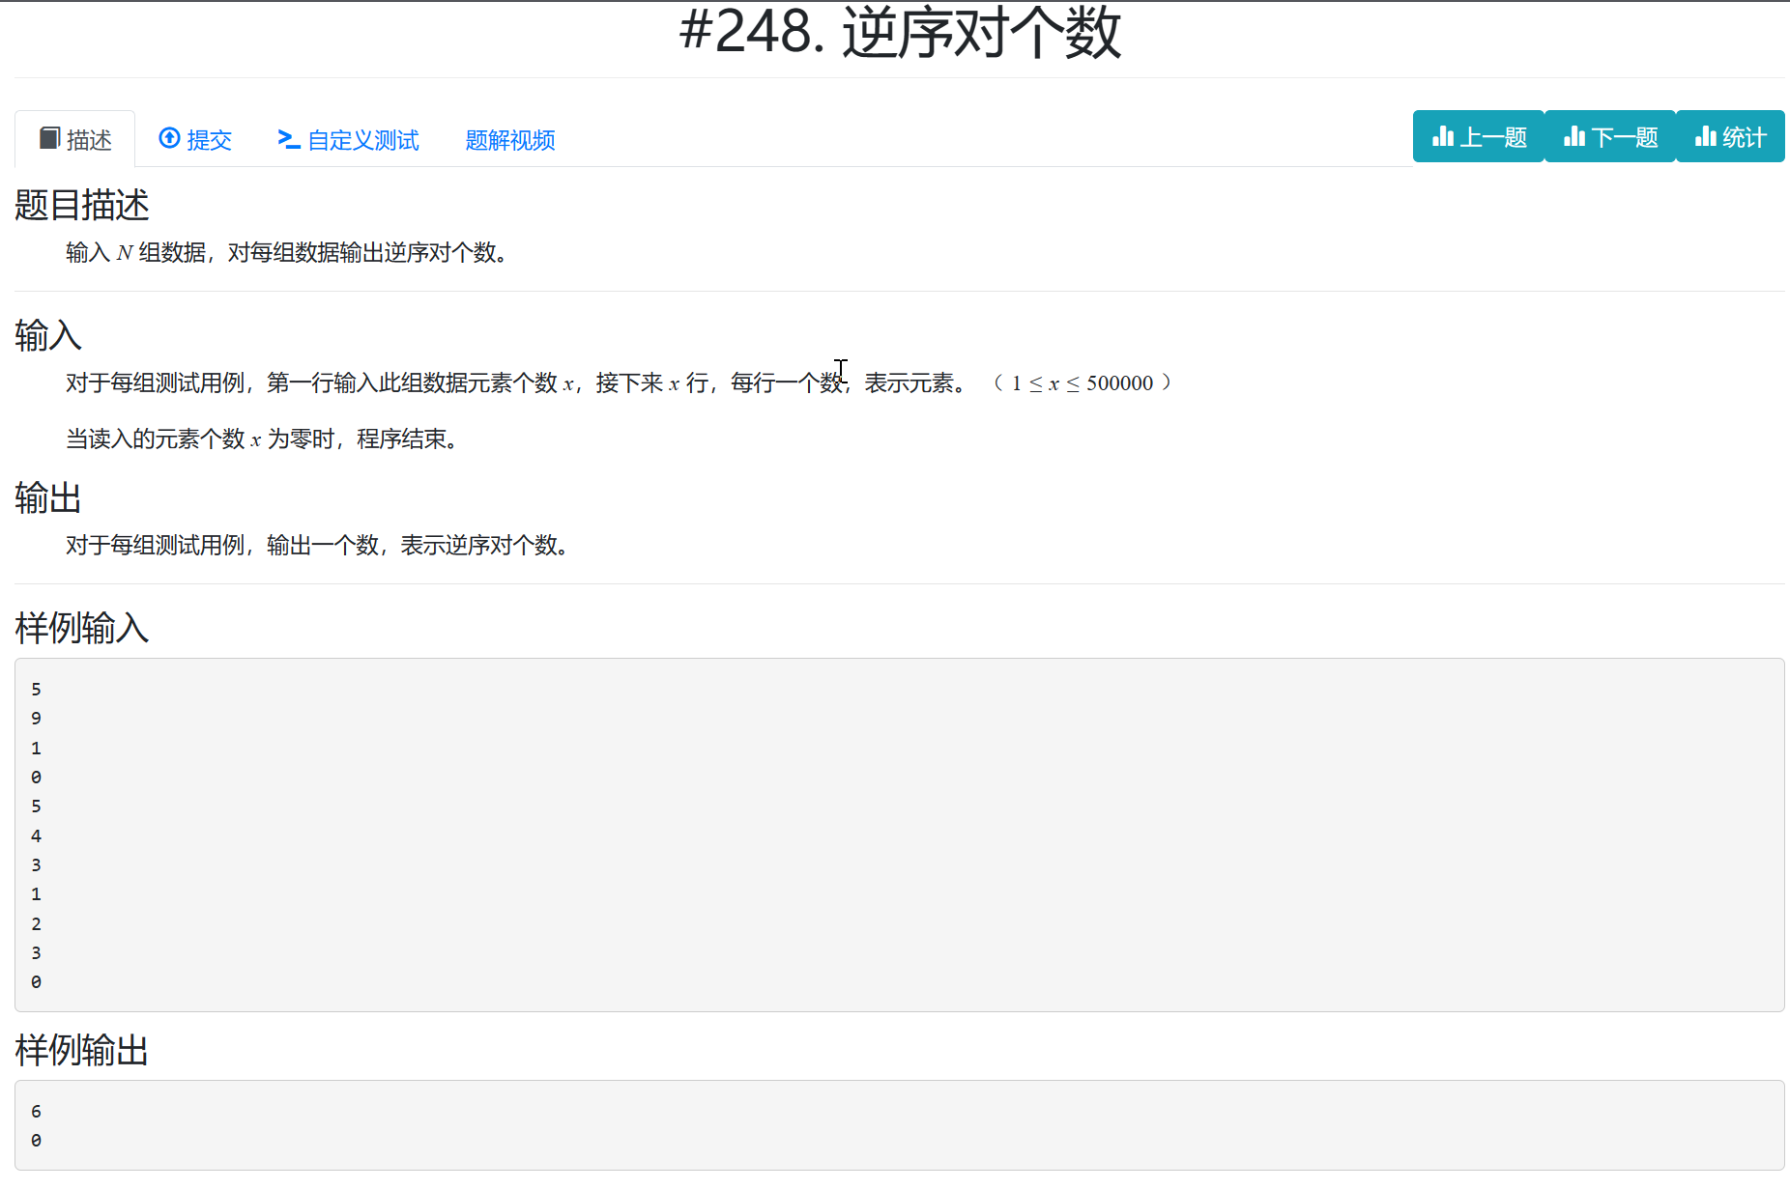Open the 统计 statistics page
Screen dimensions: 1790x1189
[1730, 136]
